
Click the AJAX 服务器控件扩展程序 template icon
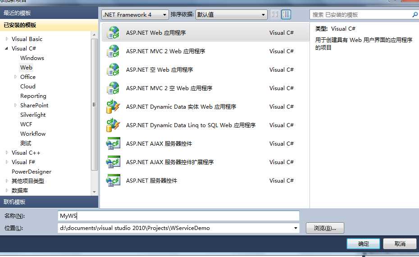click(x=113, y=162)
